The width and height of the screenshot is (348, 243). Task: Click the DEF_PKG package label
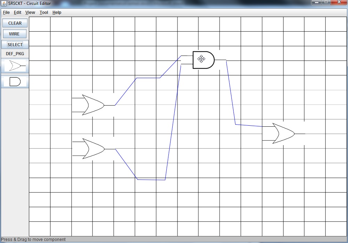(15, 54)
